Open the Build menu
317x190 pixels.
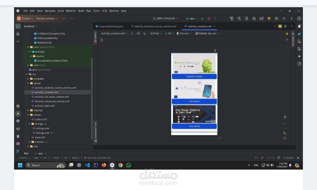81,11
